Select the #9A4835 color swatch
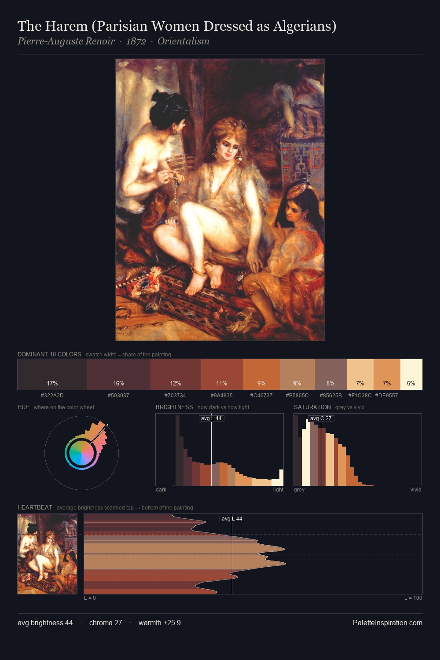Screen dimensions: 440x660 [x=222, y=374]
